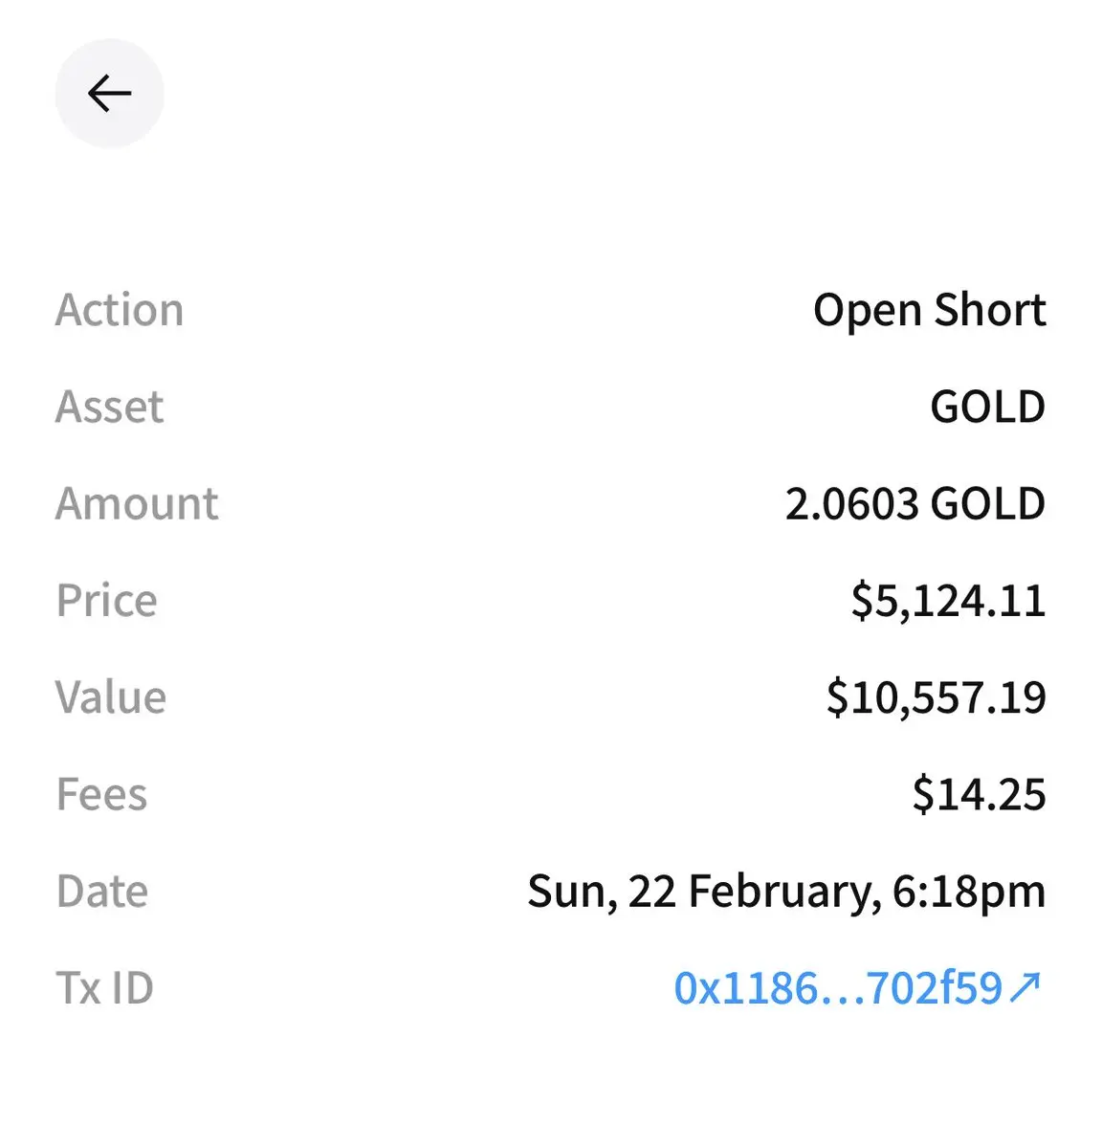Tap the back arrow icon
The height and width of the screenshot is (1148, 1102).
coord(109,94)
